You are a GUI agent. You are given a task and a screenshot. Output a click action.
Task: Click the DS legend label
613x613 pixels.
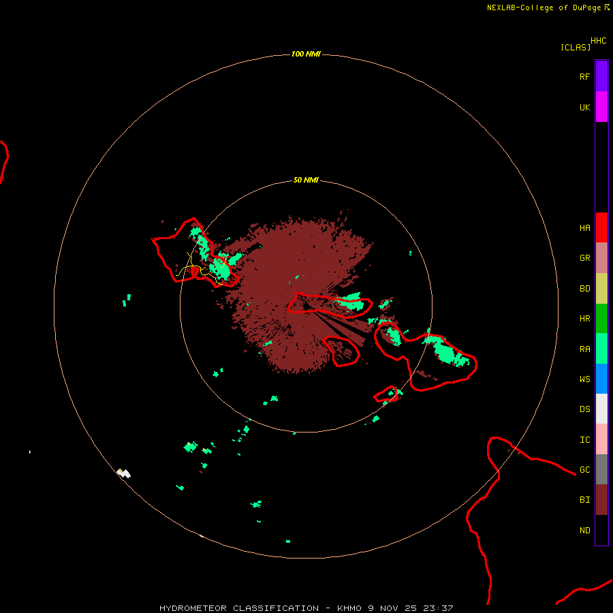[585, 409]
